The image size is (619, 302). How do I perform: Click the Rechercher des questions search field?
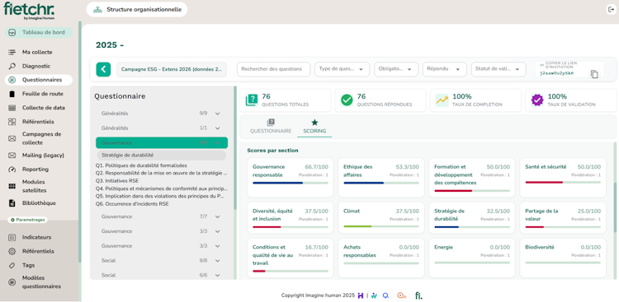click(273, 69)
